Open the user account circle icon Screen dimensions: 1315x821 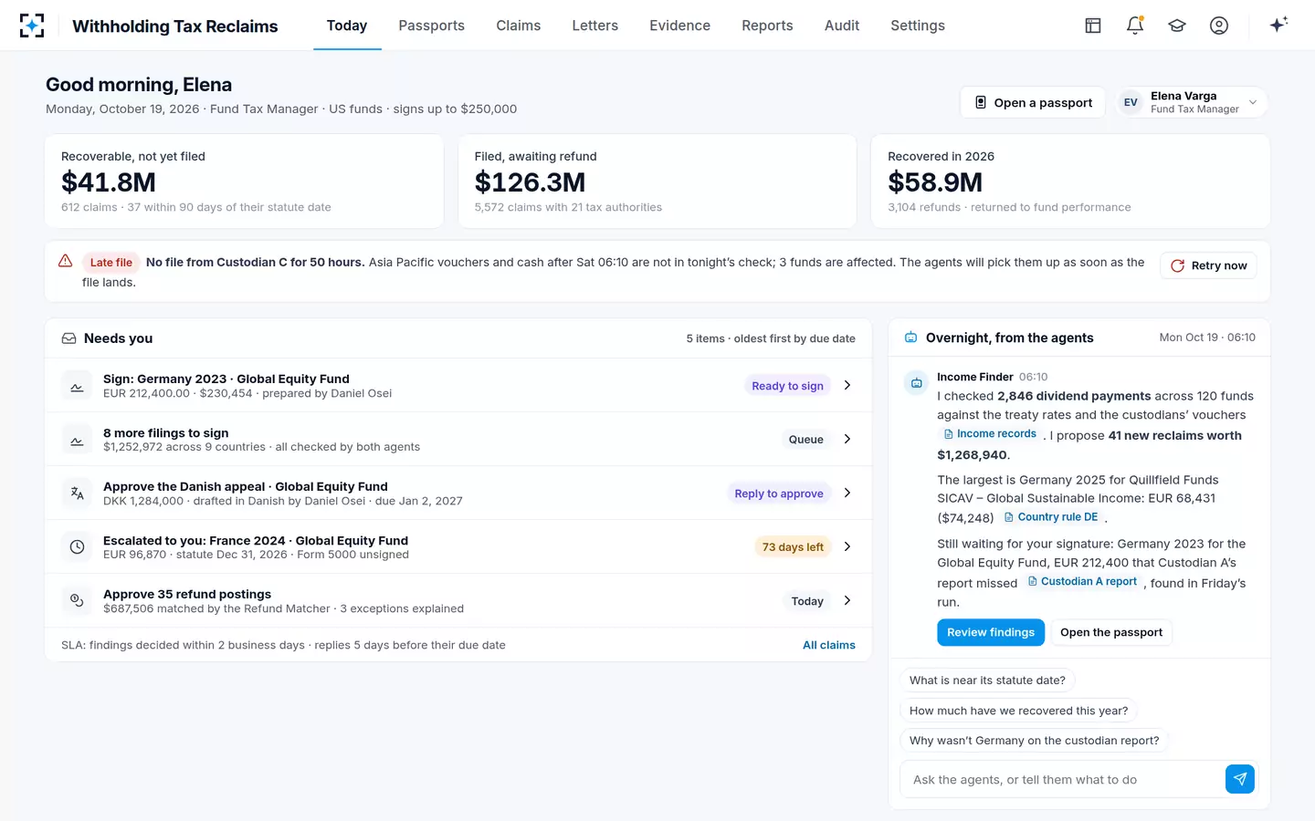[x=1219, y=26]
